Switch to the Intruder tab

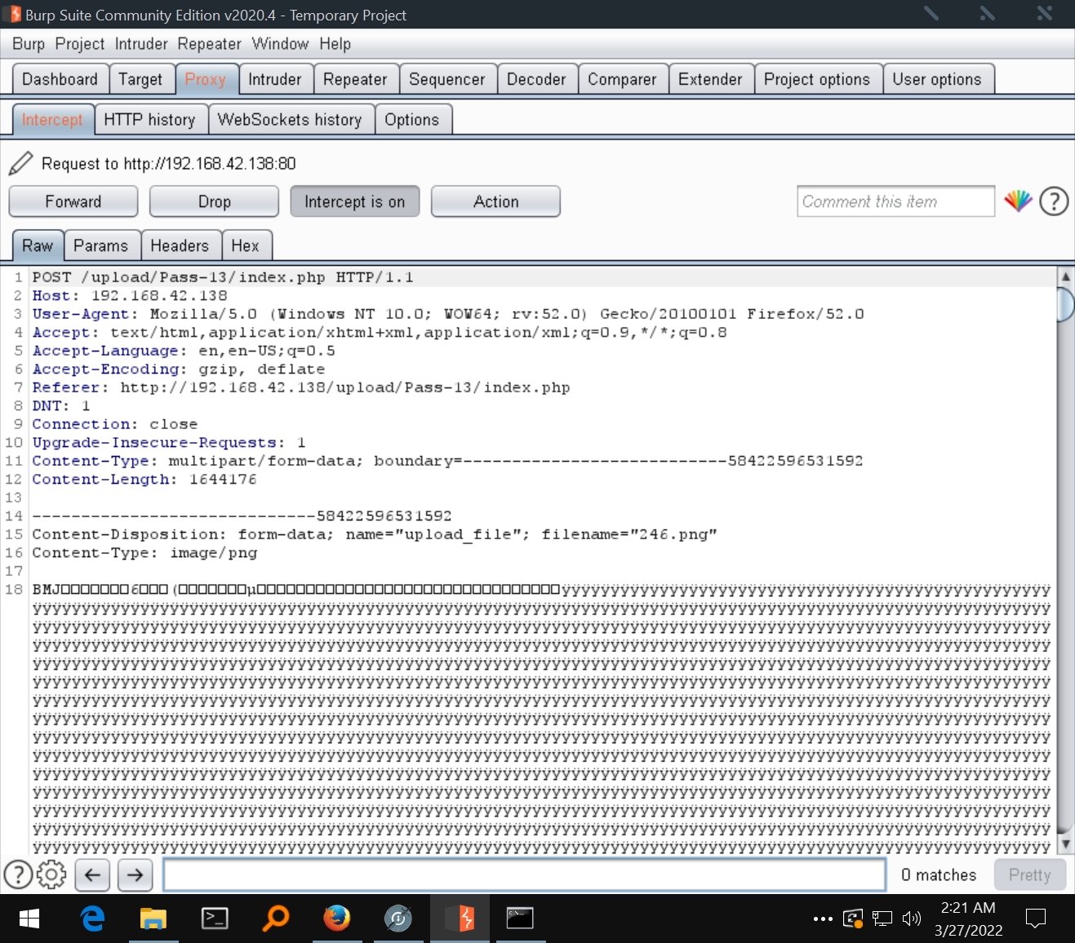tap(275, 79)
